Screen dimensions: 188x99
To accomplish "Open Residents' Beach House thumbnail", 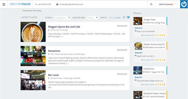I will click(x=138, y=95).
